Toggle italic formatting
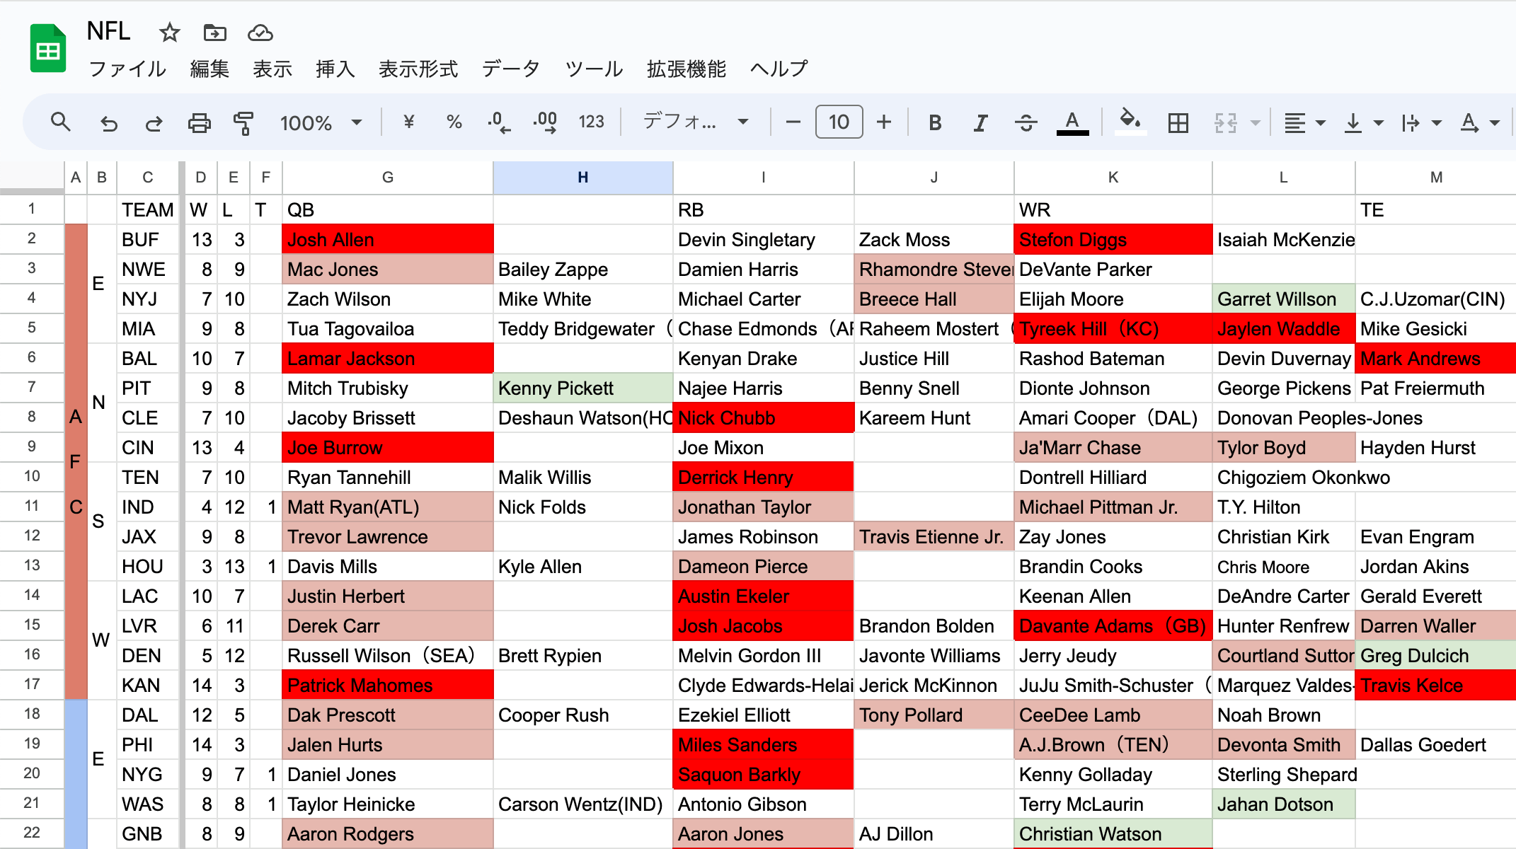 (x=980, y=123)
